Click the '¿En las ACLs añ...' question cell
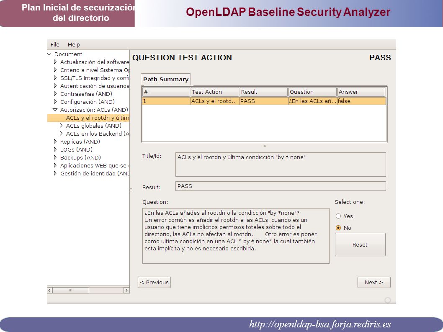 (x=312, y=101)
